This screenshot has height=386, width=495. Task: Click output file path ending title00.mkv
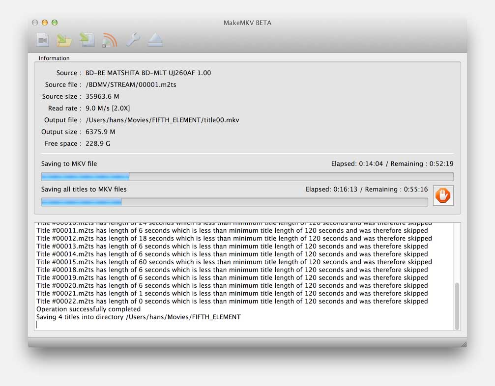(162, 120)
